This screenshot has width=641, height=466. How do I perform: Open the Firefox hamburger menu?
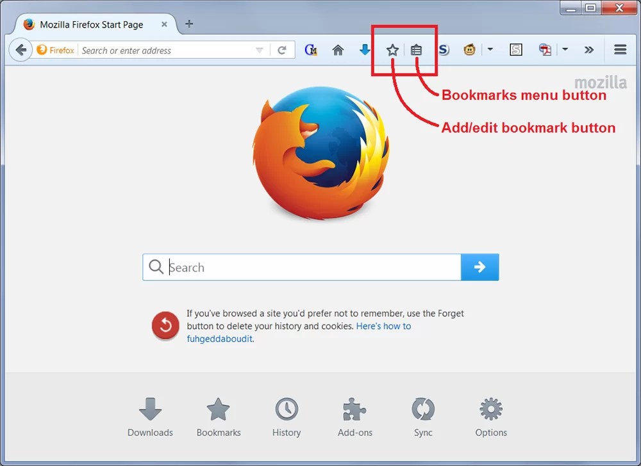pos(620,50)
